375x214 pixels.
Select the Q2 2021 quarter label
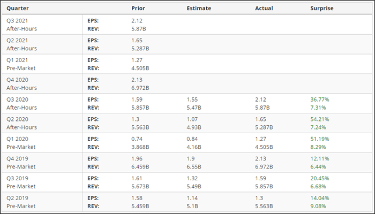coord(18,40)
